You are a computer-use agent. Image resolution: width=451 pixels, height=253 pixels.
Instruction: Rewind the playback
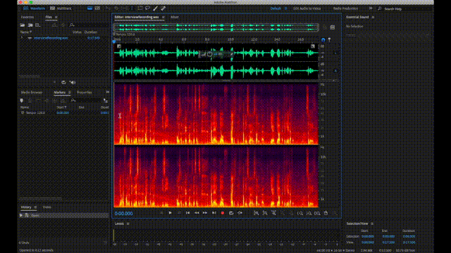tap(197, 213)
